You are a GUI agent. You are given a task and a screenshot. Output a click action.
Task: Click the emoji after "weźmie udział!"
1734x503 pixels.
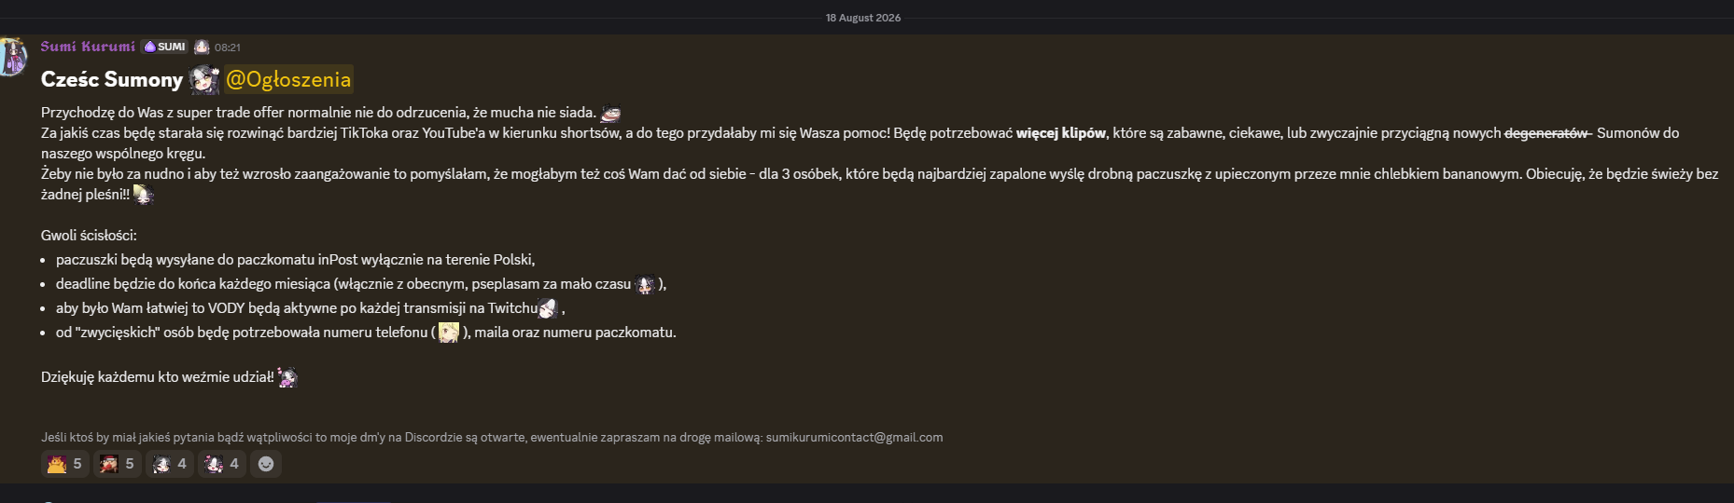(x=287, y=377)
